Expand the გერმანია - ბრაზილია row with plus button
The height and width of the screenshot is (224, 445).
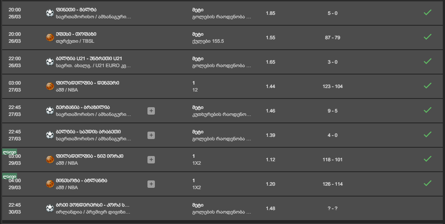point(151,111)
